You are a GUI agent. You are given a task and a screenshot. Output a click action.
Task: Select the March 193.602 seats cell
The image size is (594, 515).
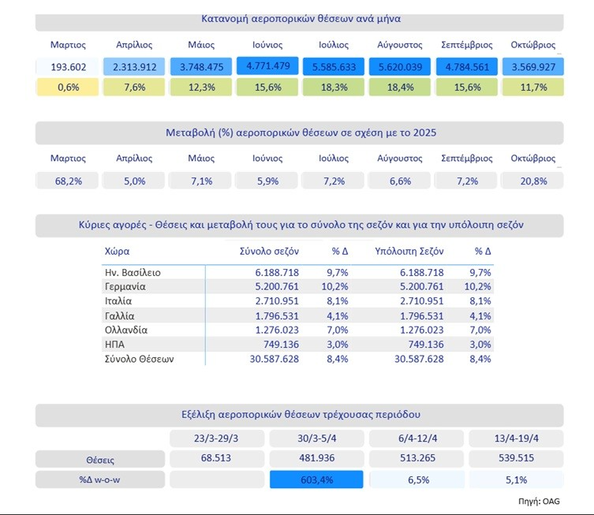pos(68,67)
